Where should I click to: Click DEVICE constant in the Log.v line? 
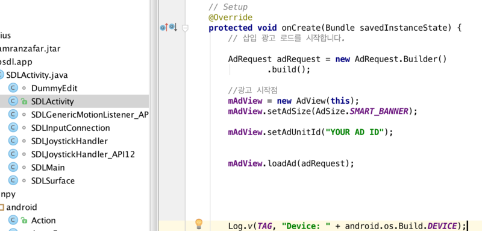pos(443,226)
